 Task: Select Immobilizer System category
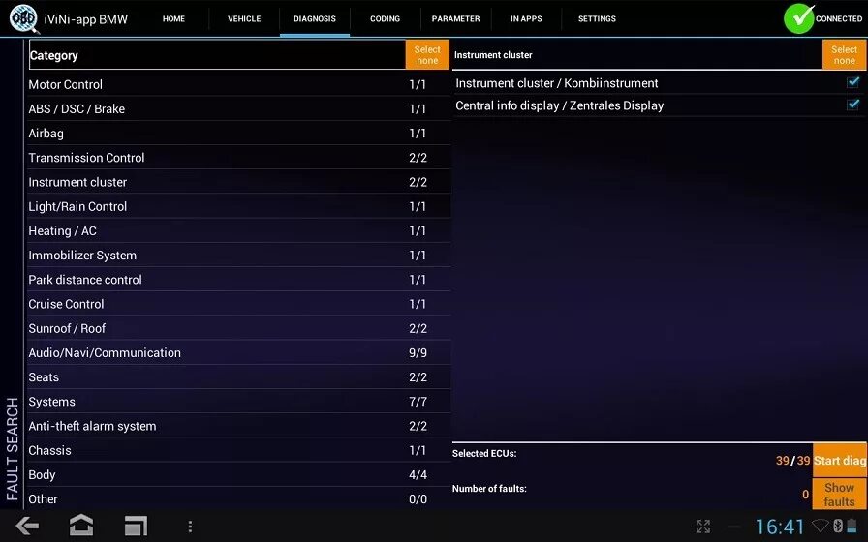[238, 255]
